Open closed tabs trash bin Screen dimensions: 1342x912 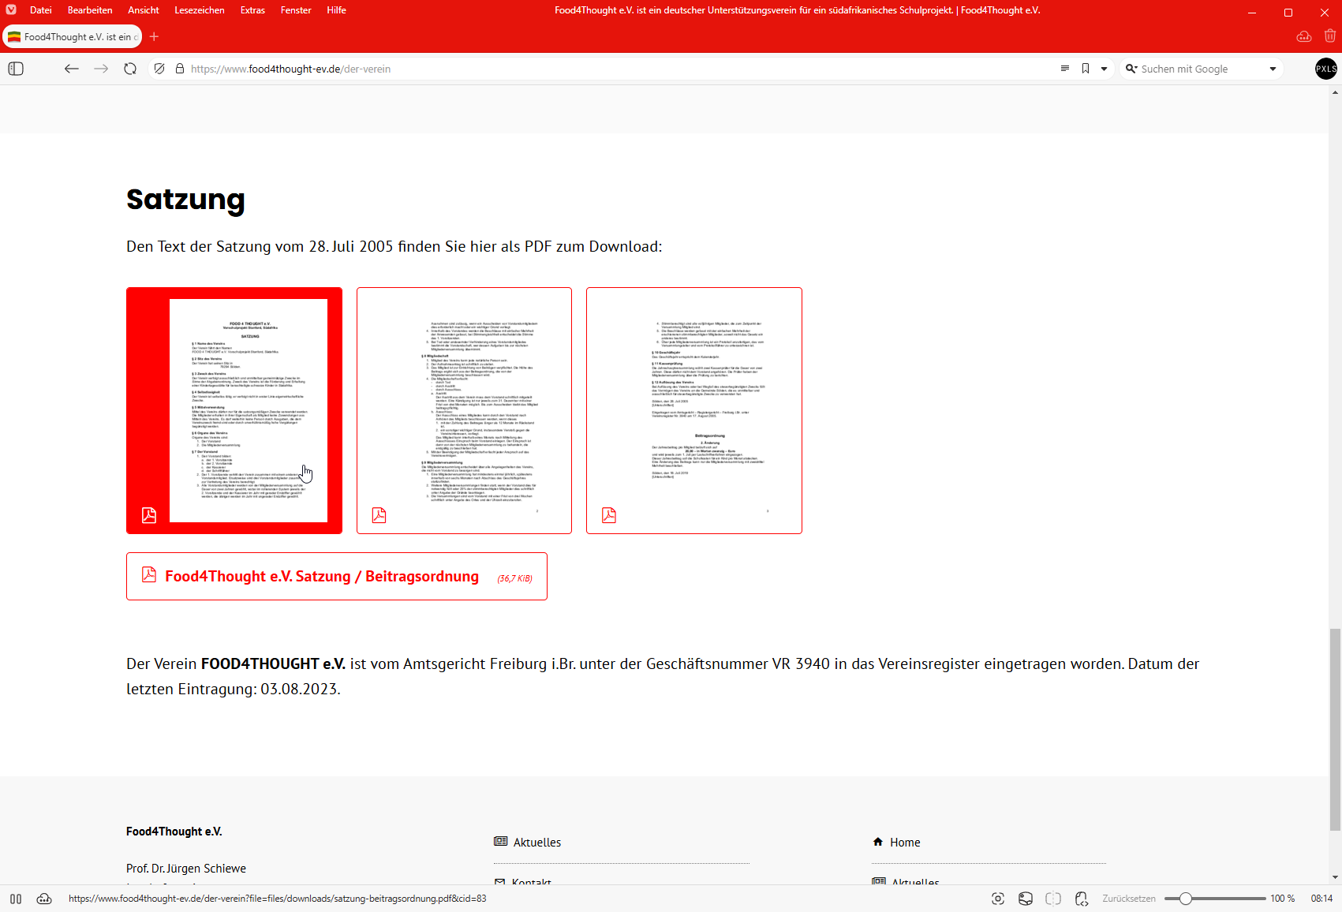1330,36
